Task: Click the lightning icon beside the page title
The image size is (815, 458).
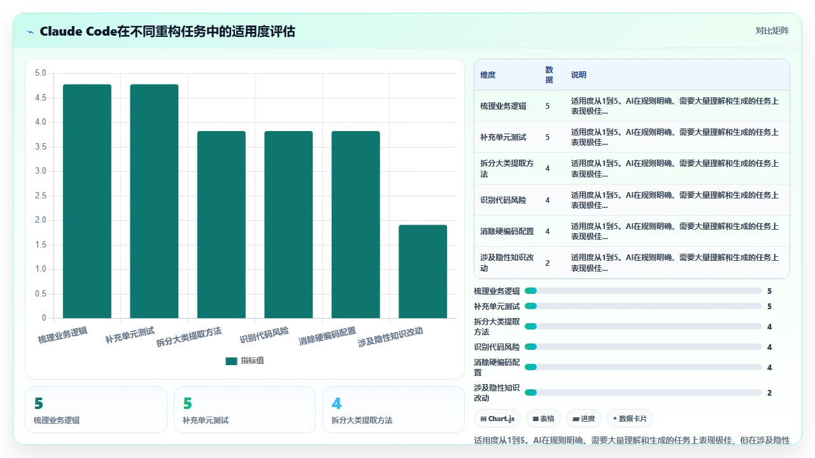Action: point(31,32)
